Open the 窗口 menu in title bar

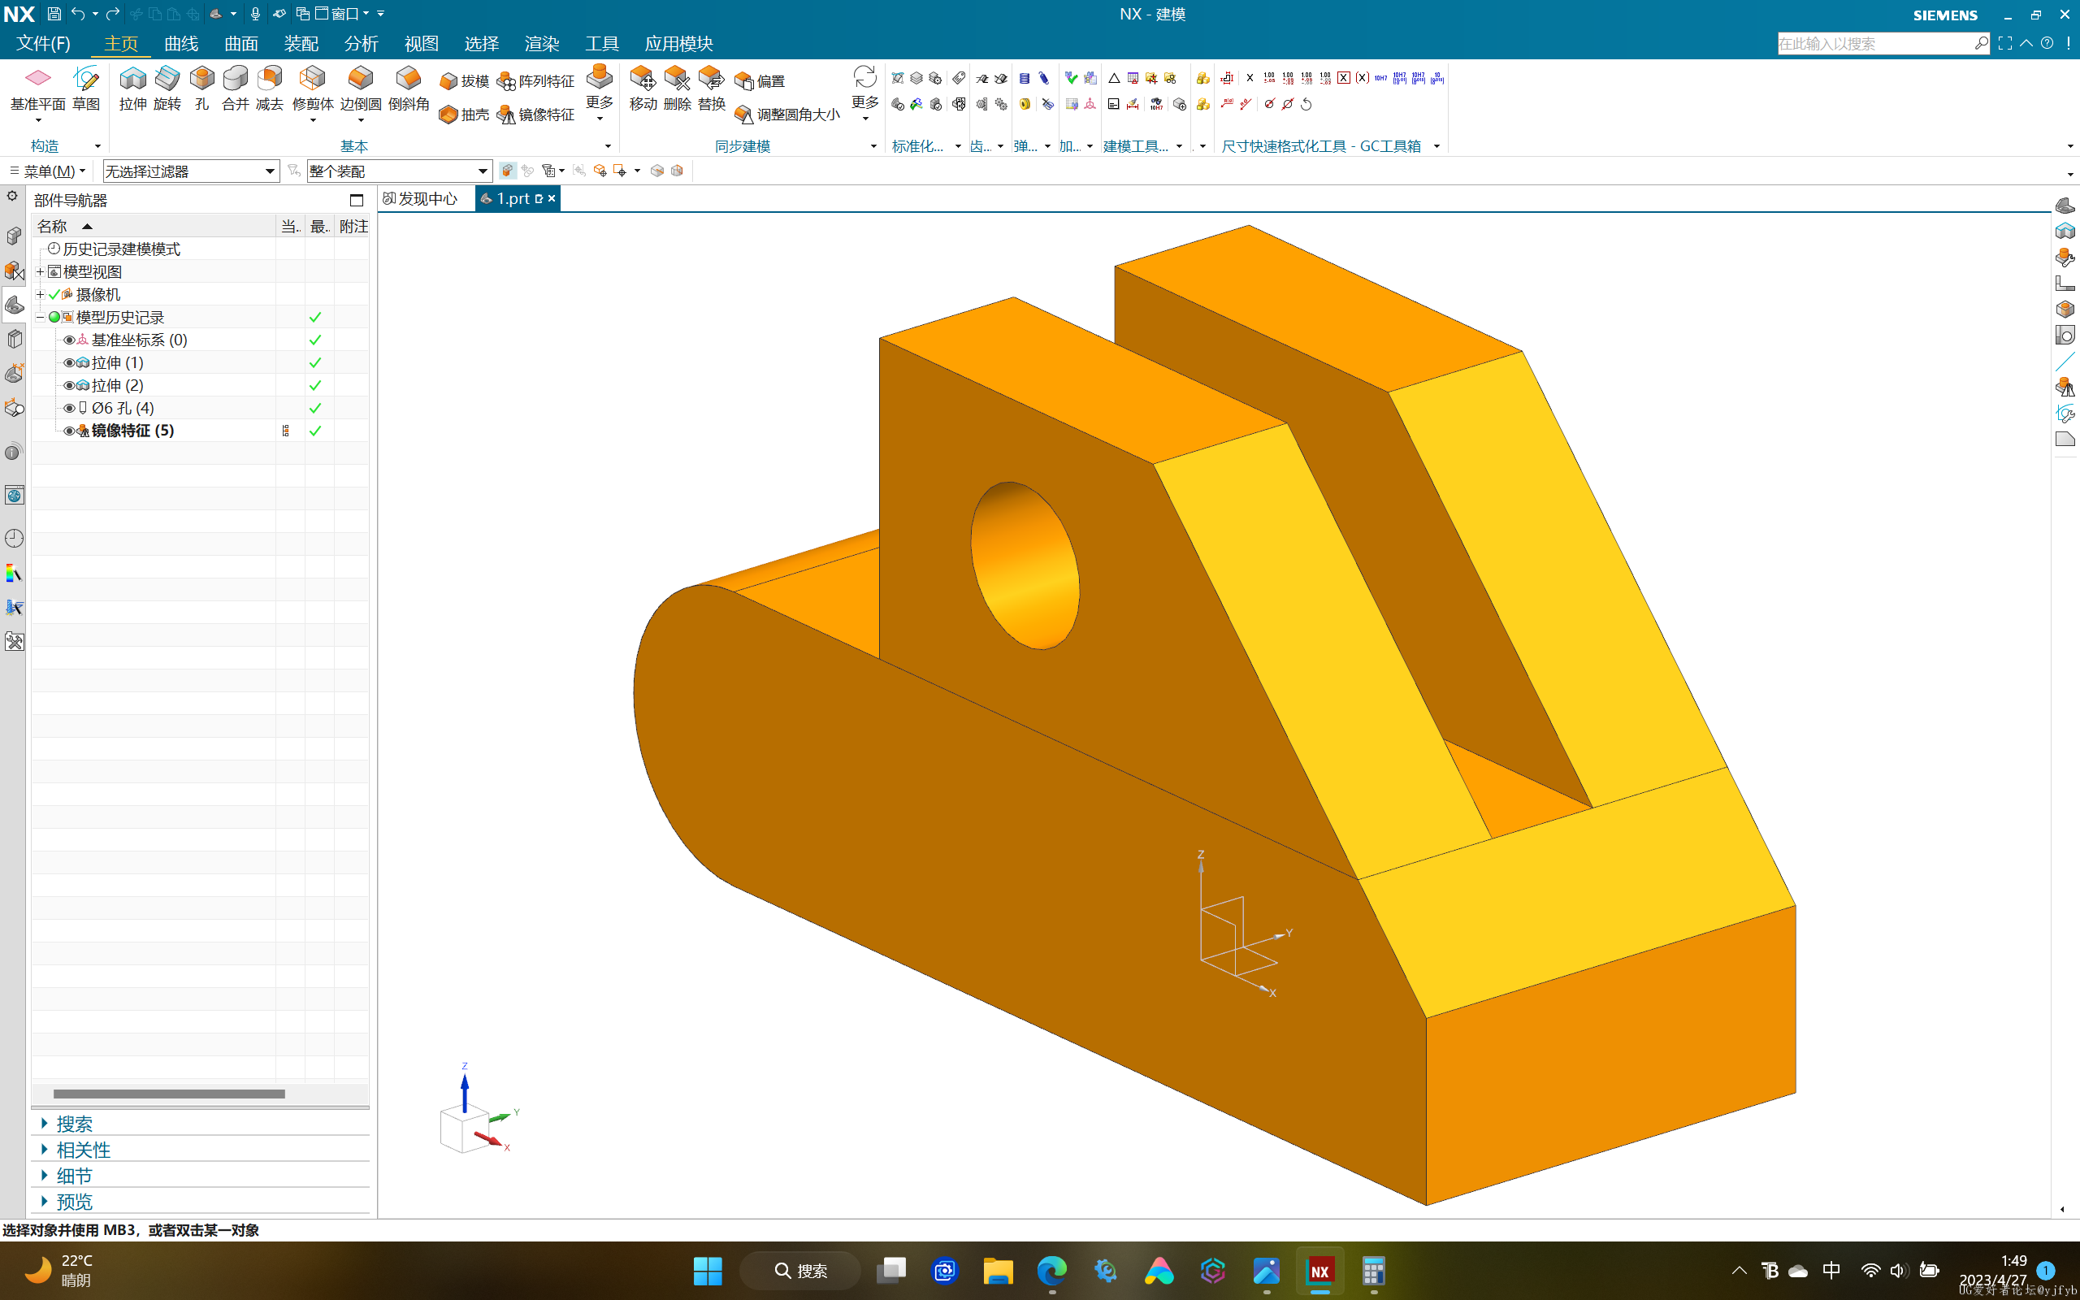click(342, 14)
